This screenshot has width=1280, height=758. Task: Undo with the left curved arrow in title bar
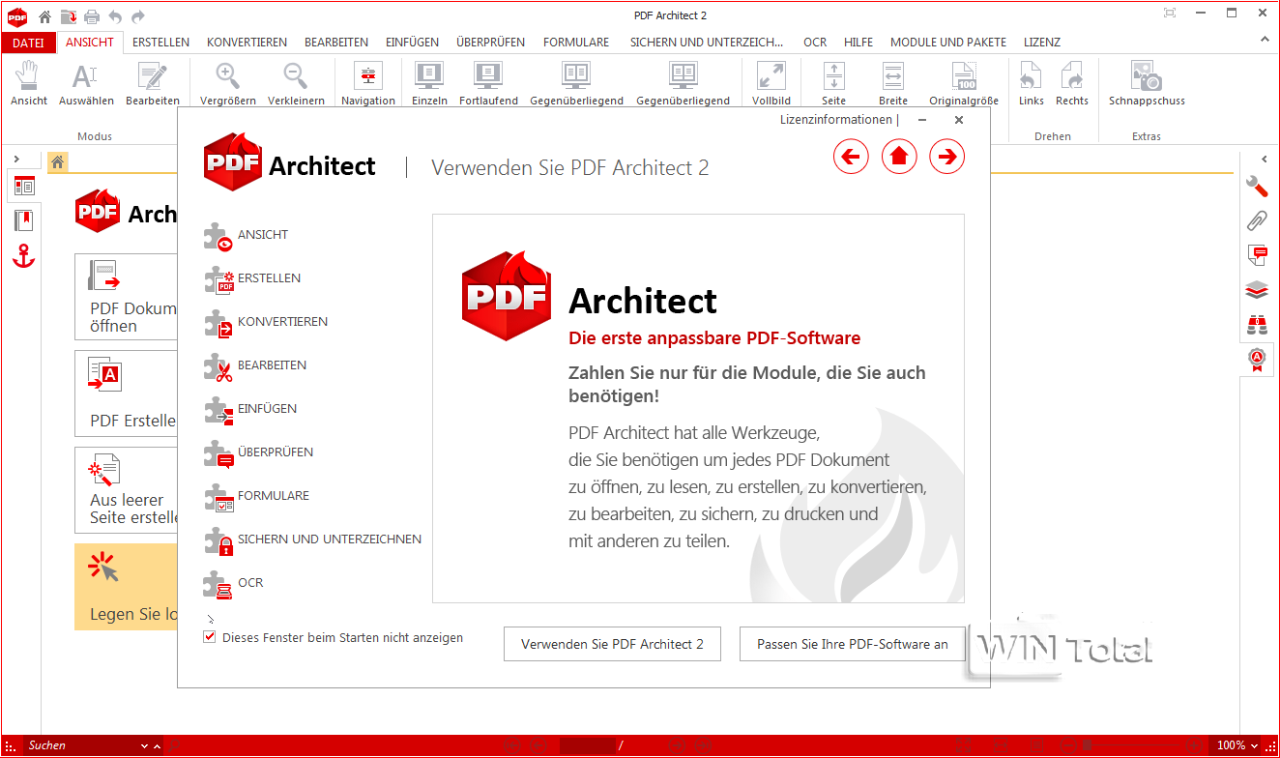point(115,16)
